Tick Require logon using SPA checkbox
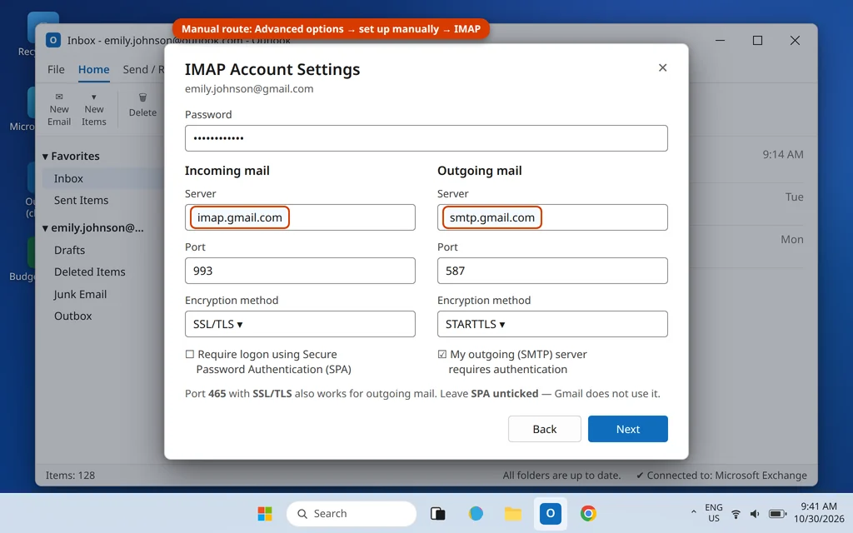Image resolution: width=853 pixels, height=533 pixels. [x=189, y=354]
